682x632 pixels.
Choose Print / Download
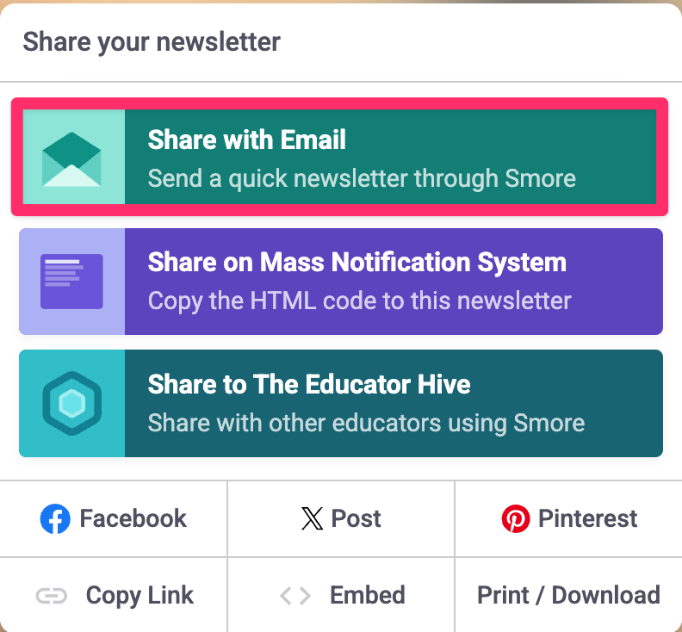(x=568, y=595)
